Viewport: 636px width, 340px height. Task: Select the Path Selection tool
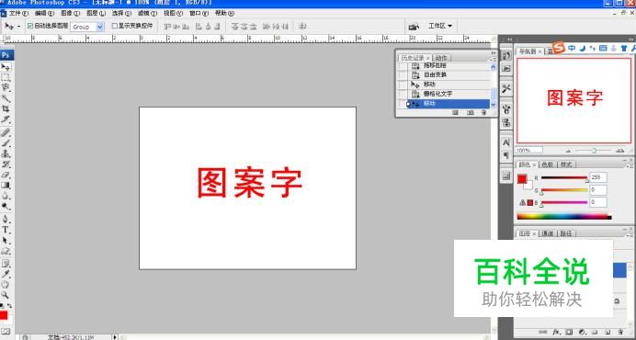coord(6,241)
